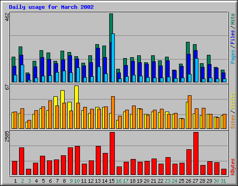Click the "2585" axis maximum label
This screenshot has height=186, width=238.
(7, 136)
